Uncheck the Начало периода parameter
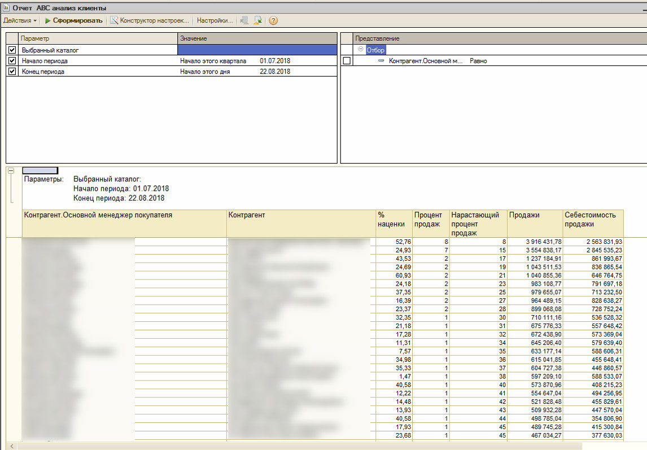This screenshot has width=647, height=450. pos(12,60)
